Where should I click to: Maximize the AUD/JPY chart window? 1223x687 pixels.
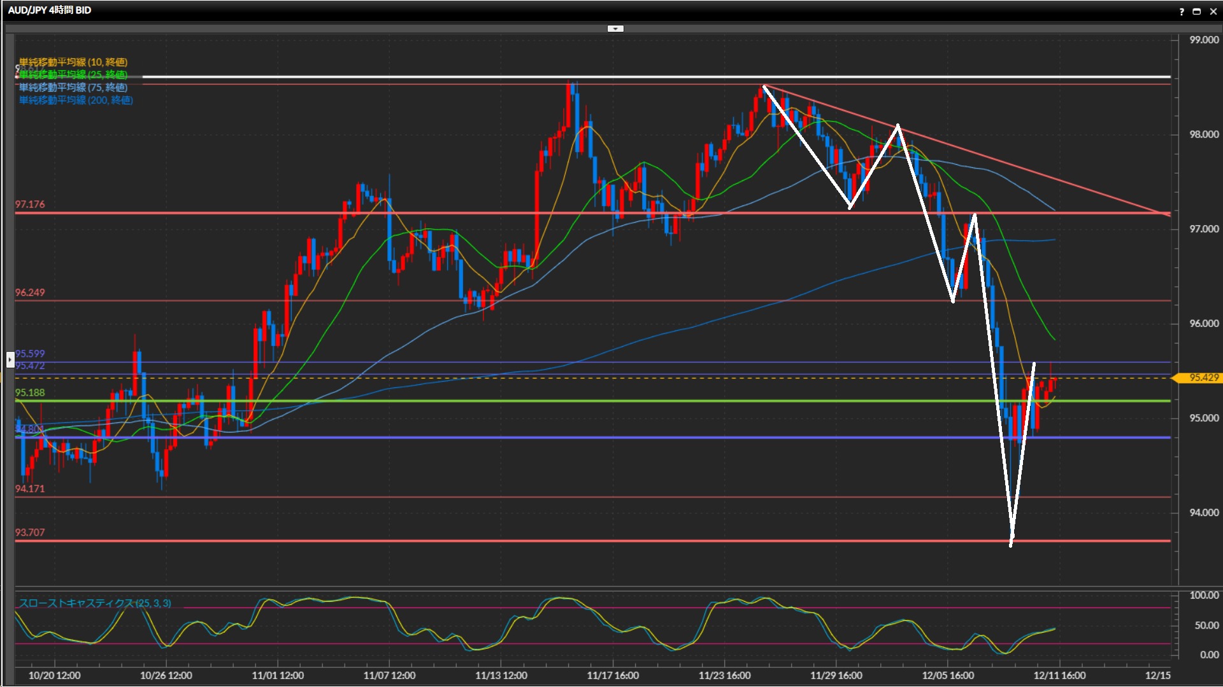pos(1197,11)
